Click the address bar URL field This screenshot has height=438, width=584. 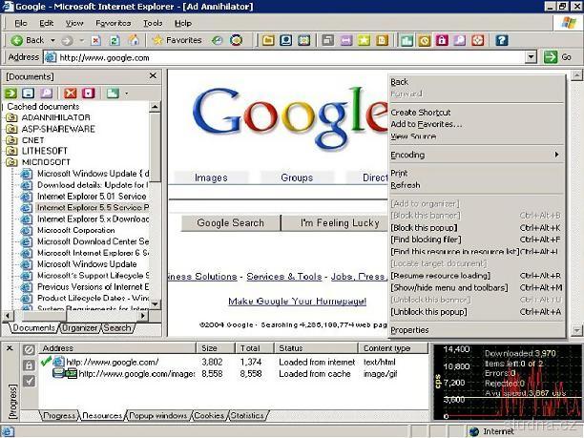(x=284, y=57)
